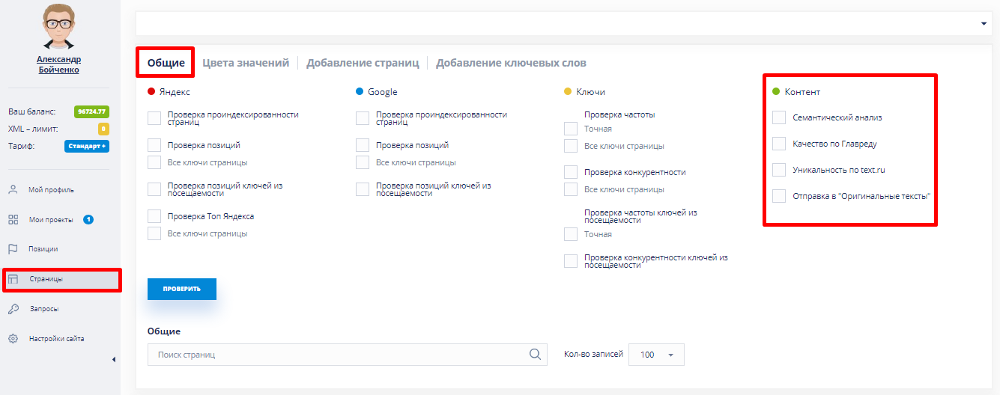1000x395 pixels.
Task: Select the Pages layout icon in sidebar
Action: pos(13,279)
